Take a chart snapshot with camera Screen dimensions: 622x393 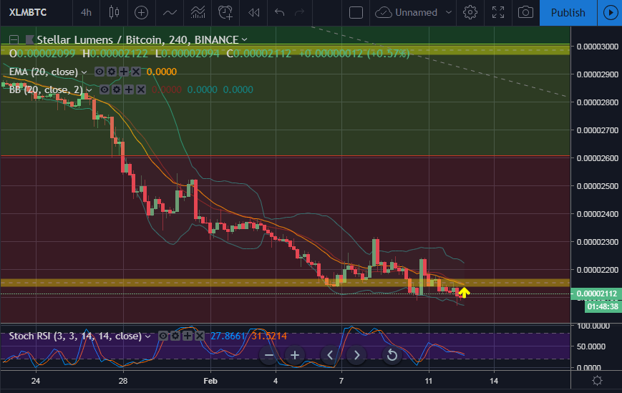point(525,12)
